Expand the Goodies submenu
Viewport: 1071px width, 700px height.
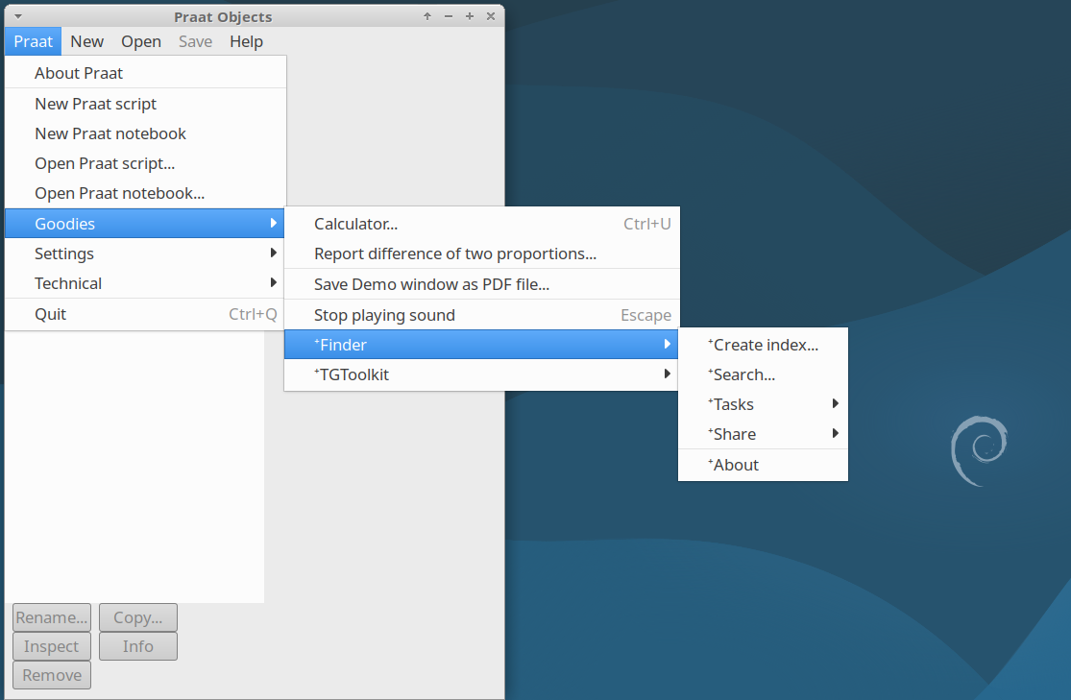[144, 224]
